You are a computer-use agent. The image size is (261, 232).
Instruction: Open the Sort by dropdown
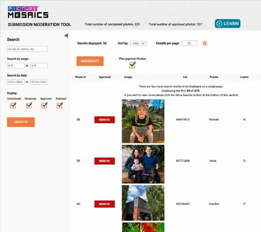138,44
